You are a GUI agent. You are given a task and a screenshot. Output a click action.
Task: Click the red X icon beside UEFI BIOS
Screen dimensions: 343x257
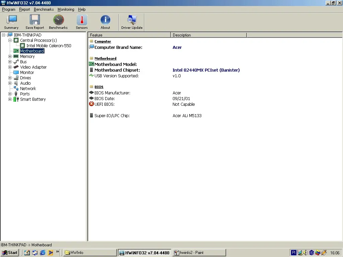tap(91, 104)
